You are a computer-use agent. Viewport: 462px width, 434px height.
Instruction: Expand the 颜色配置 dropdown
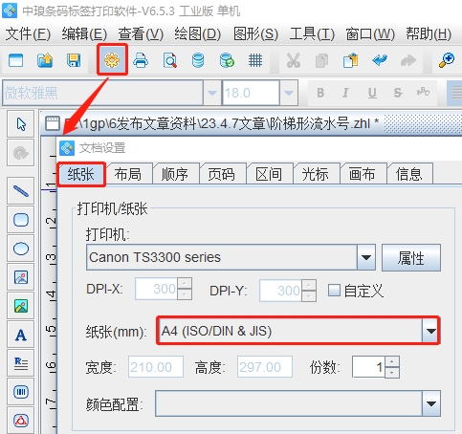[x=431, y=403]
